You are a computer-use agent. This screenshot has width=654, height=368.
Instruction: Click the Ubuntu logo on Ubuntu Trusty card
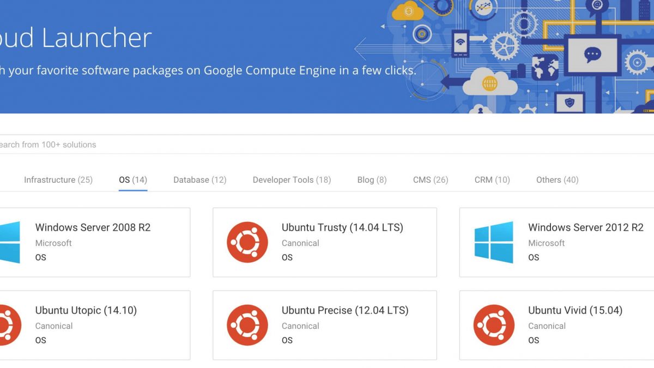[x=247, y=242]
